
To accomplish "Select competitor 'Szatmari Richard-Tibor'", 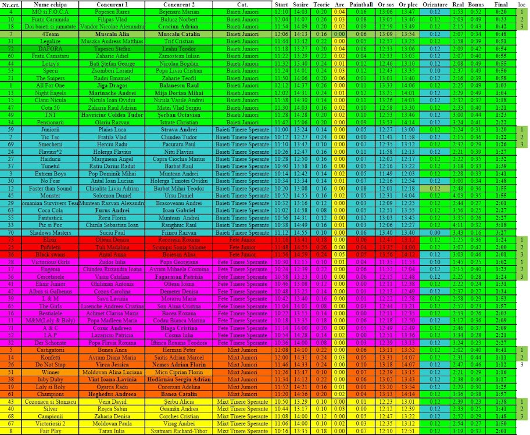I will [179, 431].
